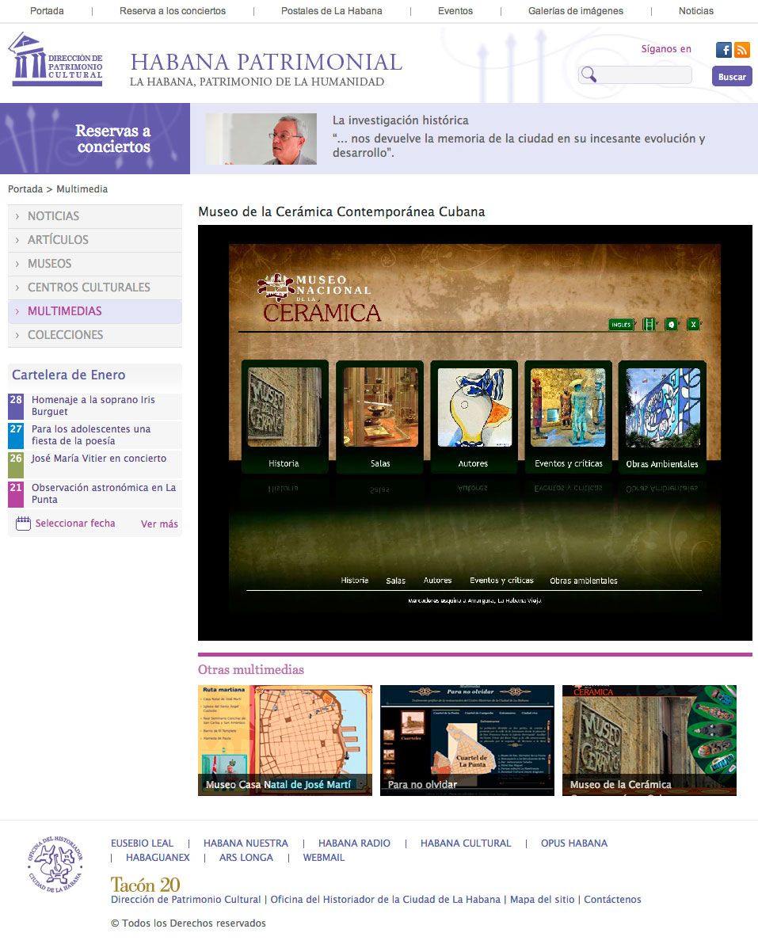This screenshot has height=952, width=758.
Task: Open HABANA NUESTRA footer link
Action: pyautogui.click(x=246, y=843)
